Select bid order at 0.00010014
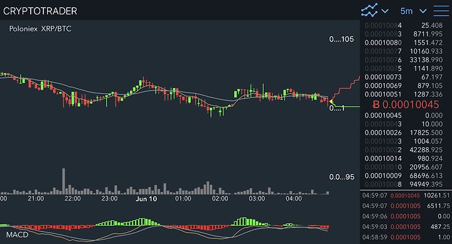The image size is (452, 244). pos(404,158)
